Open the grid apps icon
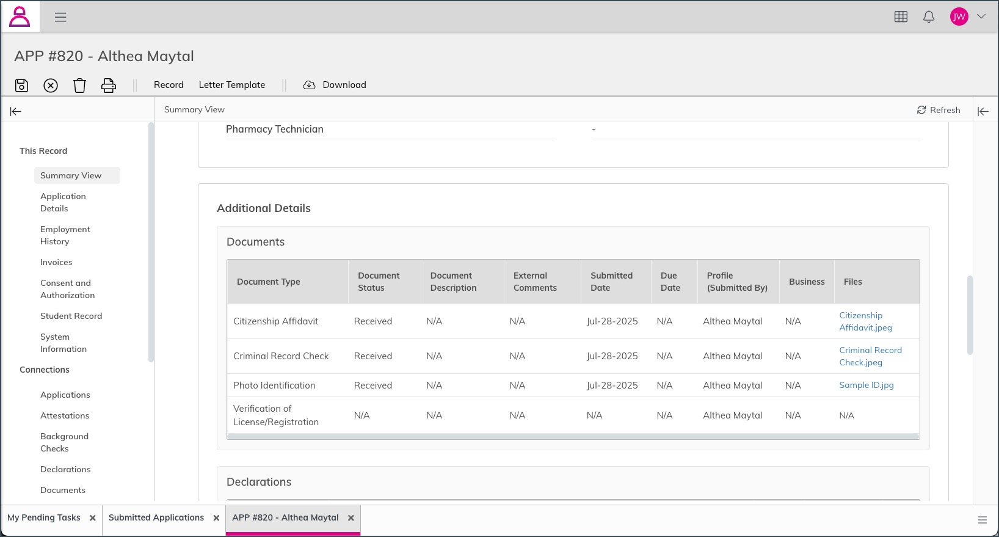 click(x=901, y=16)
